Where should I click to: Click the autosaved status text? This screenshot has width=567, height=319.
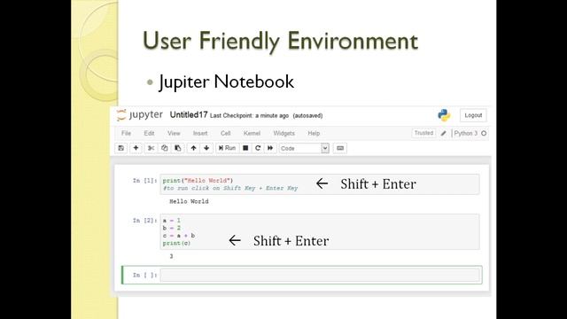point(307,116)
